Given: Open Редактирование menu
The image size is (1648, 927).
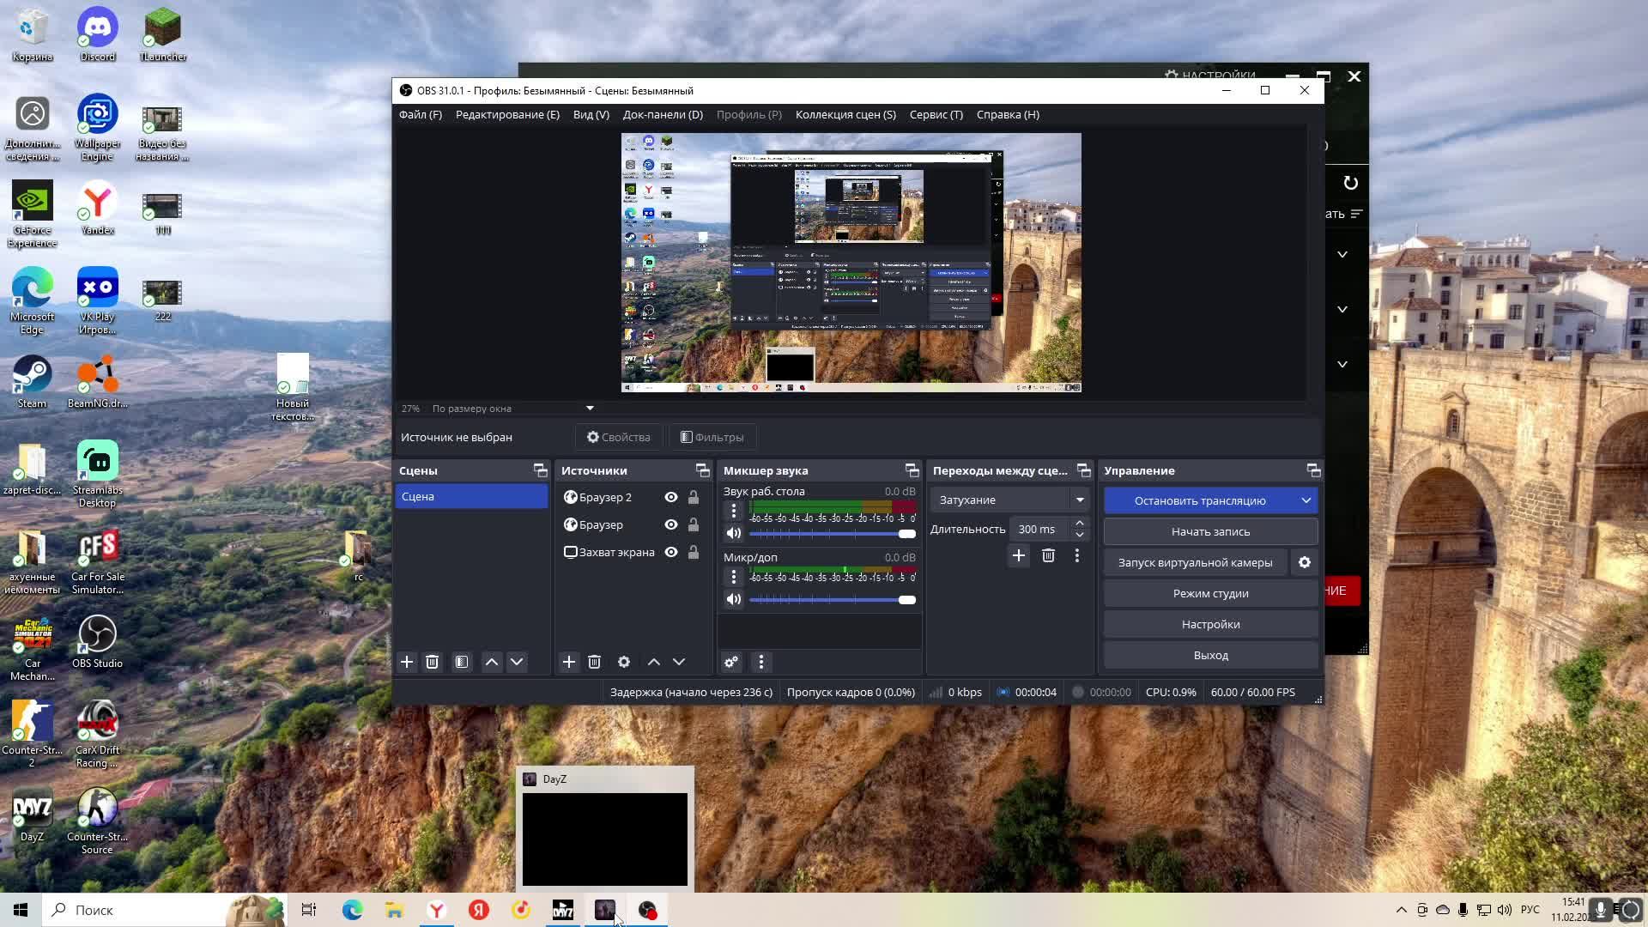Looking at the screenshot, I should 507,114.
